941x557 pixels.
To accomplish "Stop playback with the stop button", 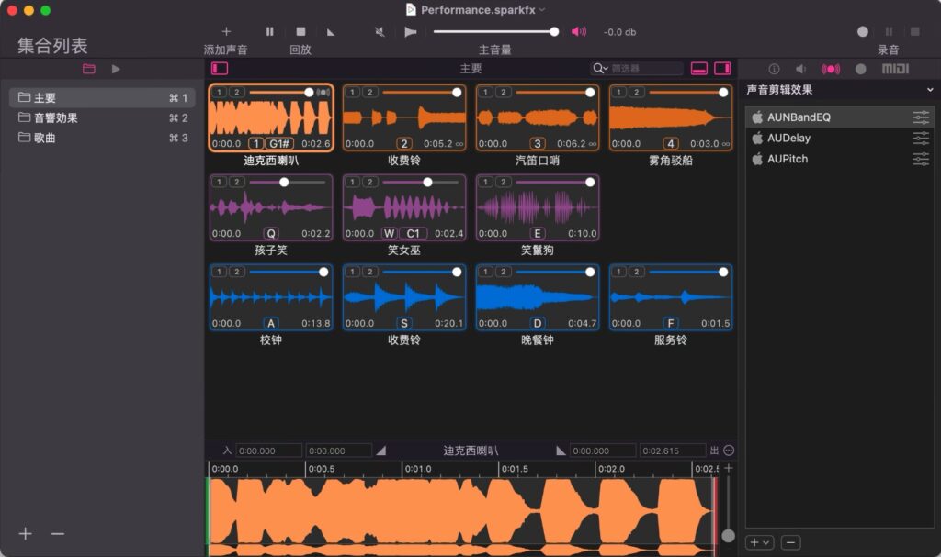I will point(300,31).
